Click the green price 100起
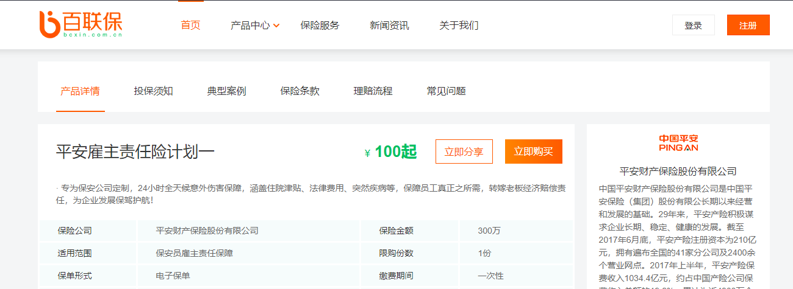The height and width of the screenshot is (289, 793). (396, 151)
